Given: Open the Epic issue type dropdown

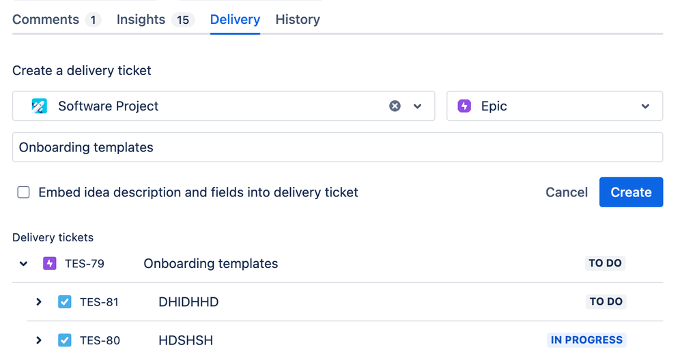Looking at the screenshot, I should coord(645,106).
